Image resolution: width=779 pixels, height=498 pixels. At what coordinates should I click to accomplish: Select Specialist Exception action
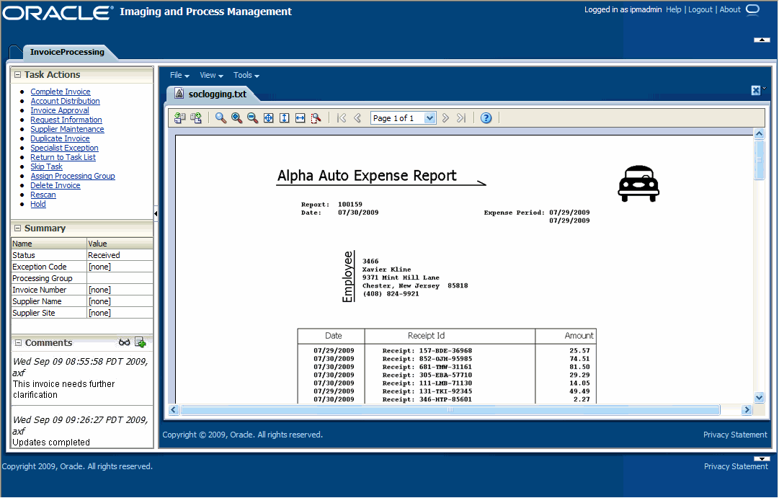pyautogui.click(x=65, y=148)
